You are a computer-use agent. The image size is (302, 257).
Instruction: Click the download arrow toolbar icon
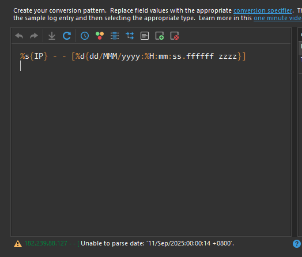52,36
